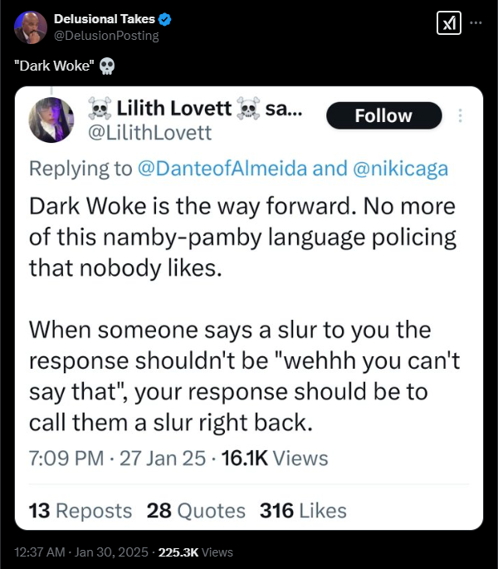Open the @DelusionPosting handle
The image size is (498, 569).
pyautogui.click(x=105, y=36)
